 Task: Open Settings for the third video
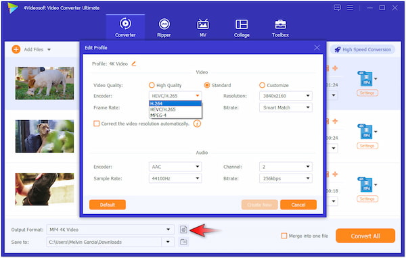(x=367, y=199)
